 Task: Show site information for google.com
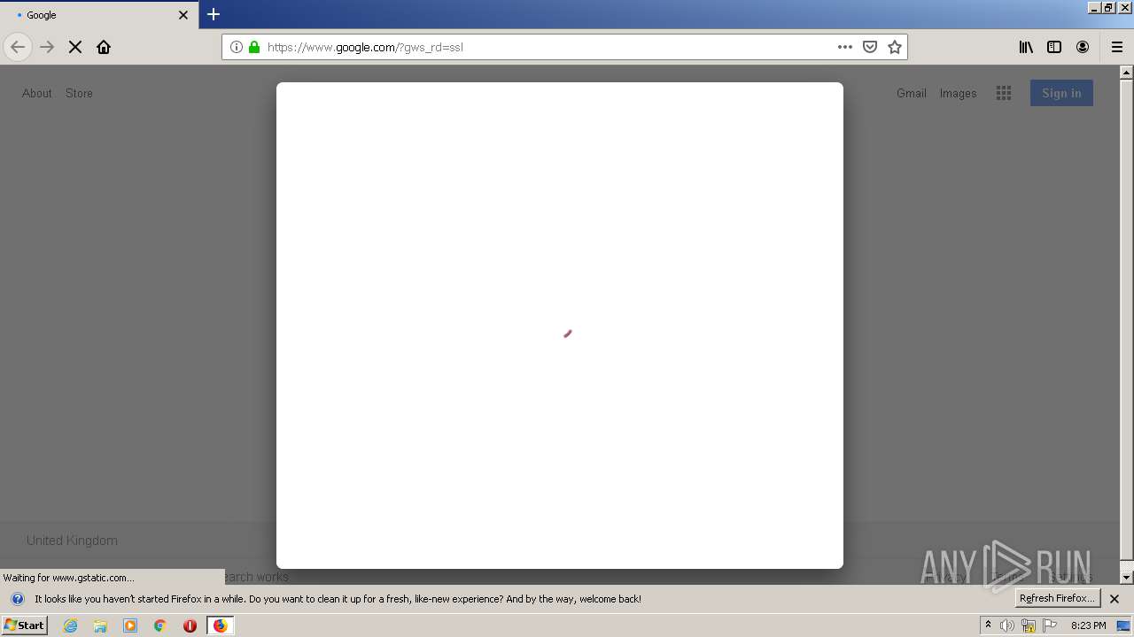point(237,47)
